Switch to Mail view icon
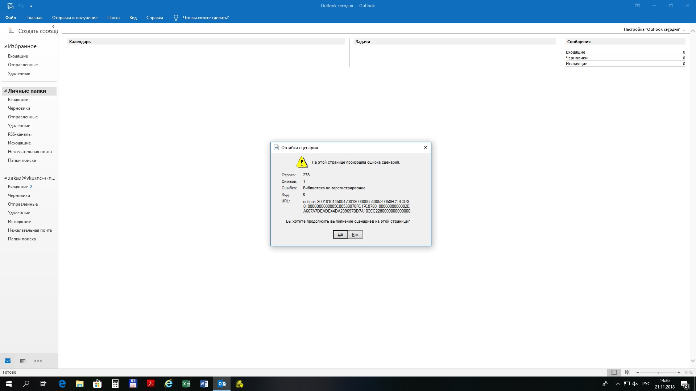 coord(8,361)
